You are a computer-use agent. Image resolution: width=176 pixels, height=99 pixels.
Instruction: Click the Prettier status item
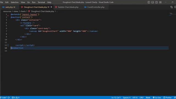[167, 98]
